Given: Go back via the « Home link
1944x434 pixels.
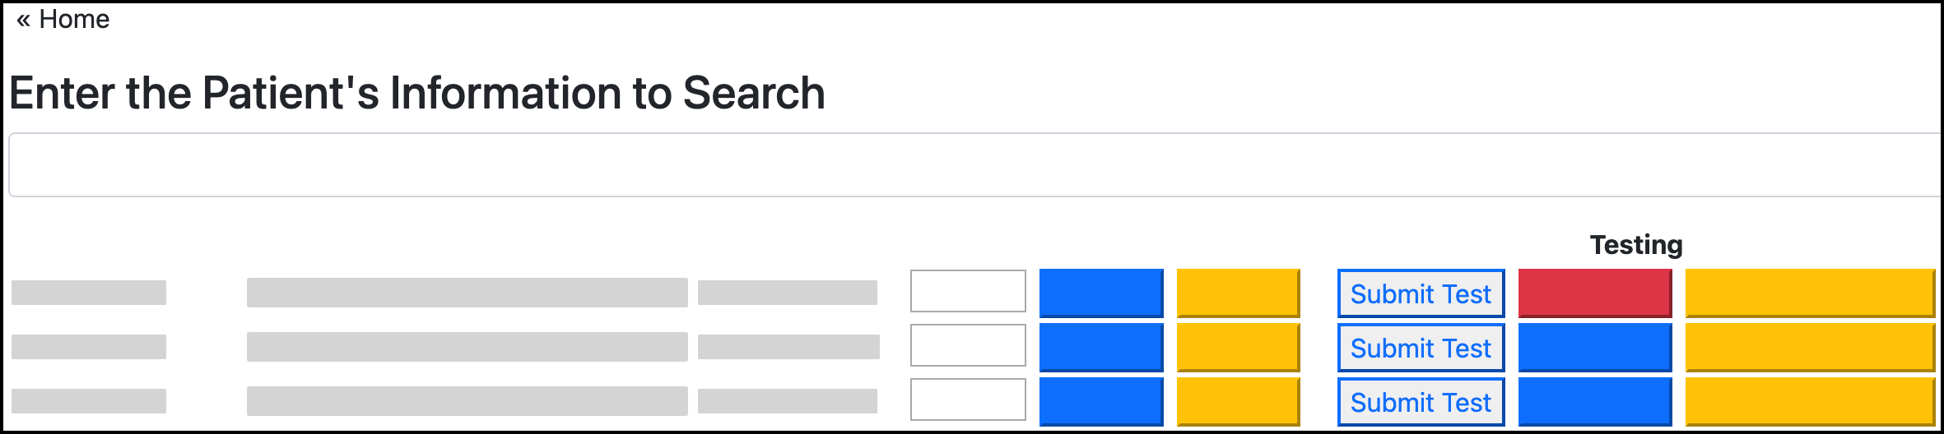Looking at the screenshot, I should click(x=63, y=20).
